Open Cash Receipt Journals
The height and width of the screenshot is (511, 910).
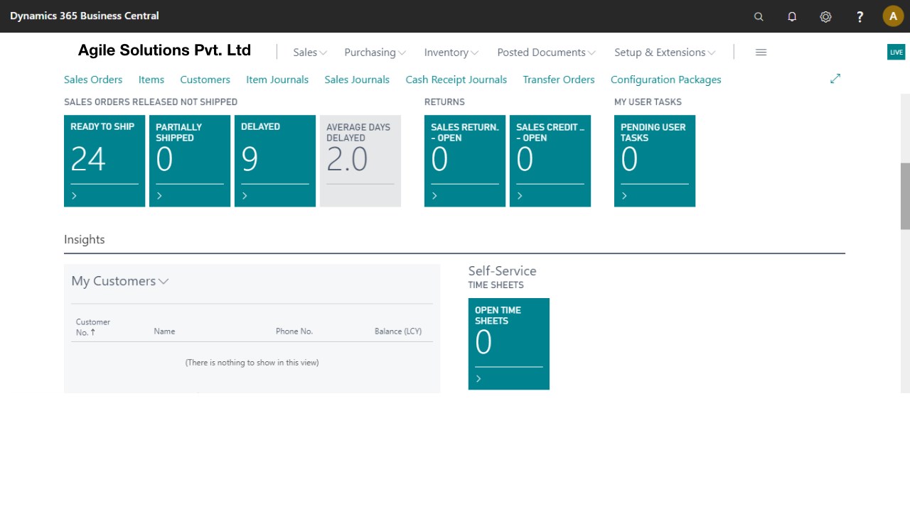(x=456, y=79)
